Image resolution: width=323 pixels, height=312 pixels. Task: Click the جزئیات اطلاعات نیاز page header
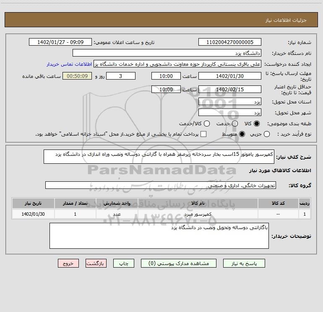[286, 20]
